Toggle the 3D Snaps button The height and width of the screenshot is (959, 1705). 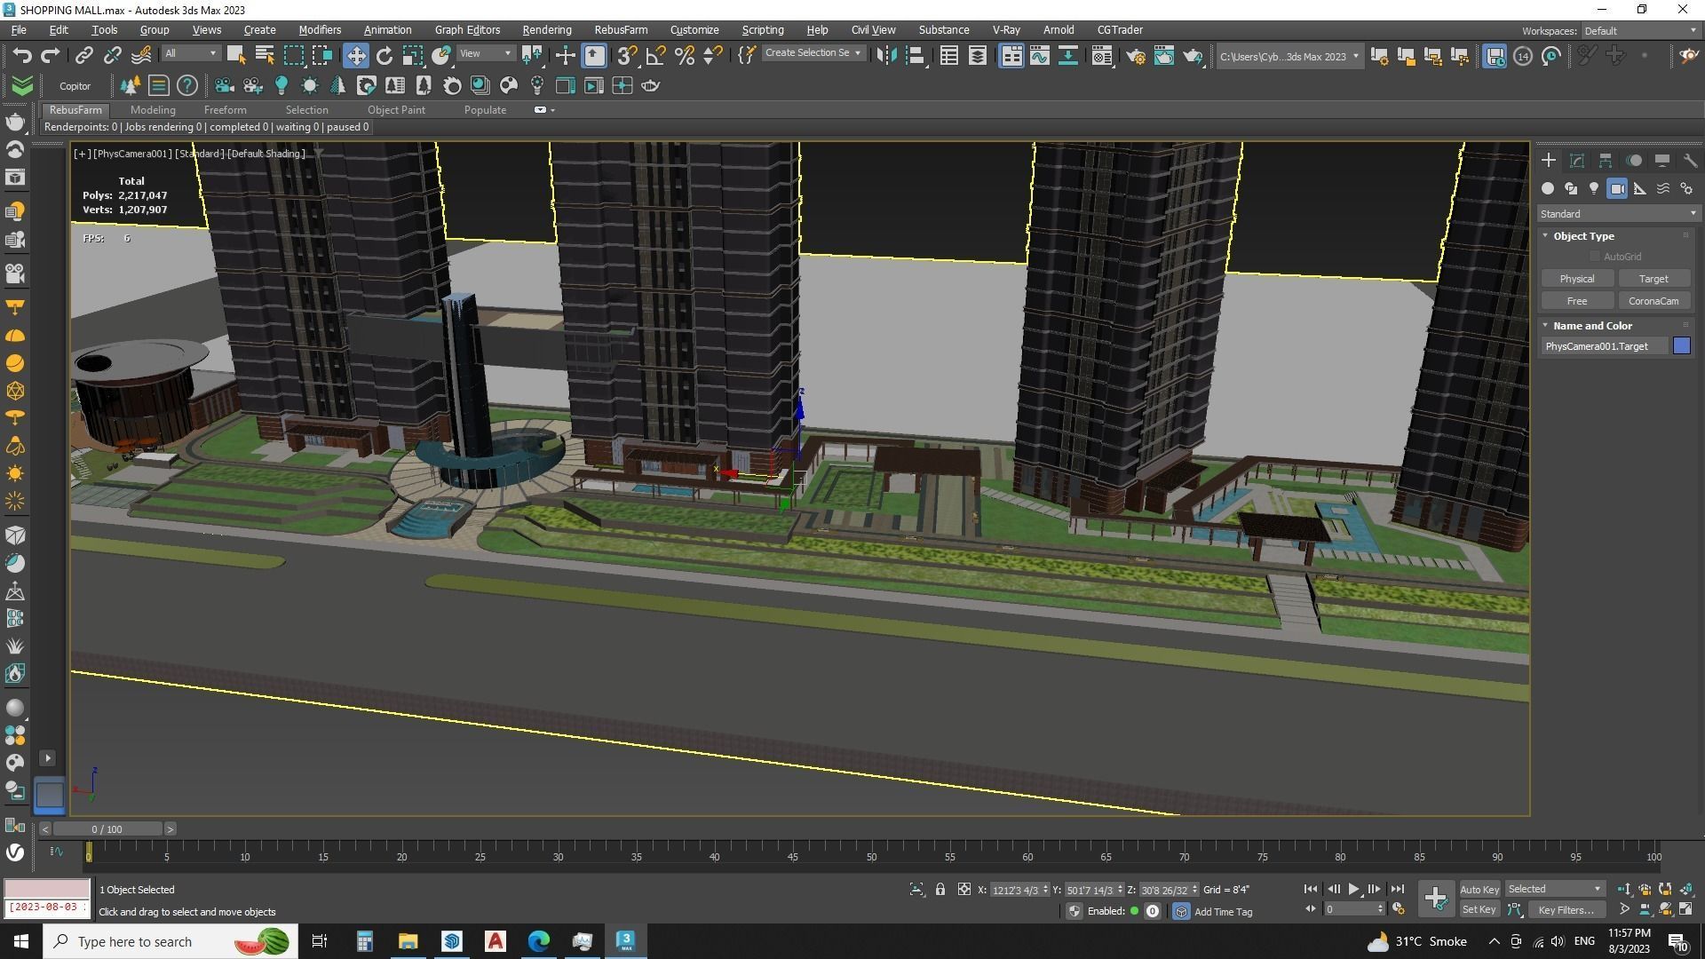(x=627, y=56)
